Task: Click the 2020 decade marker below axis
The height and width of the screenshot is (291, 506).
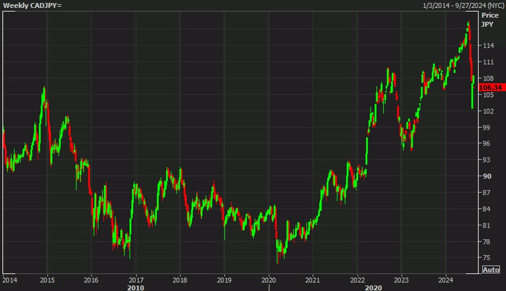Action: 373,288
